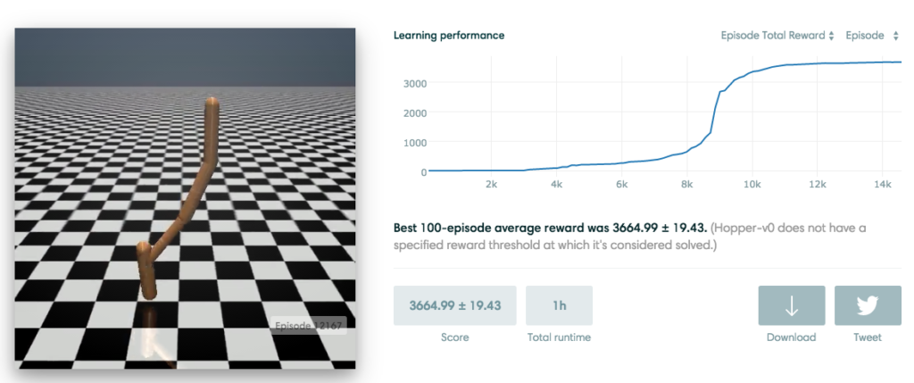Click the Download label text
Screen dimensions: 914x383
791,337
